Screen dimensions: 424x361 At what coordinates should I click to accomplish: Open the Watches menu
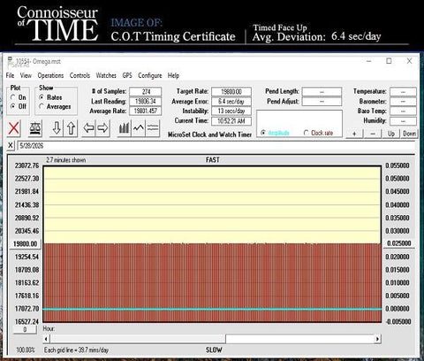tap(106, 75)
